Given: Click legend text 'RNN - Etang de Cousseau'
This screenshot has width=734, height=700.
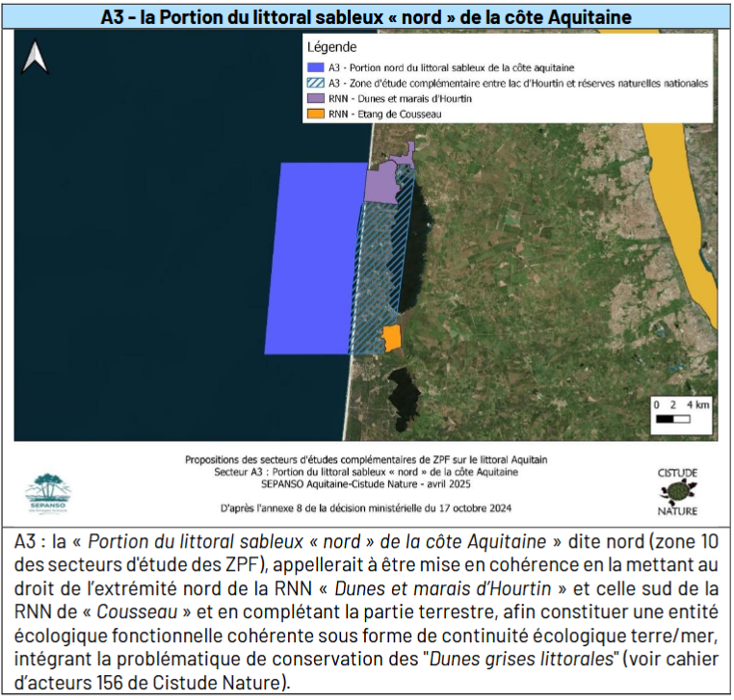Looking at the screenshot, I should click(x=384, y=115).
